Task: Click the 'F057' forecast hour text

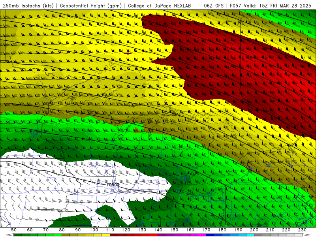Action: (236, 6)
